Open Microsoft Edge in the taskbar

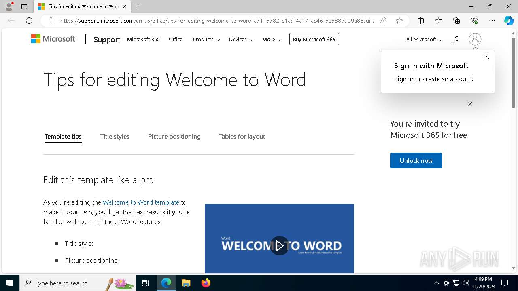[166, 283]
